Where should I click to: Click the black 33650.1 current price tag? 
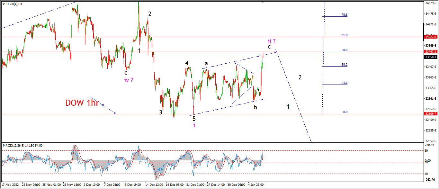tap(430, 57)
